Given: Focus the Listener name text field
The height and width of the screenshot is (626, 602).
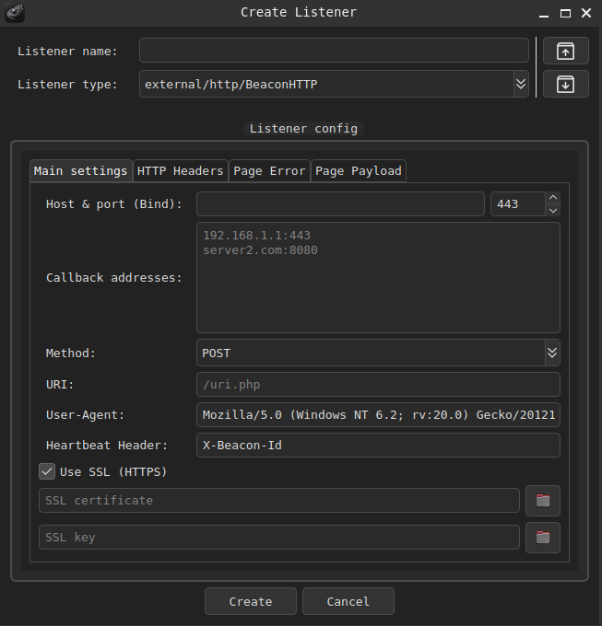Looking at the screenshot, I should point(334,51).
